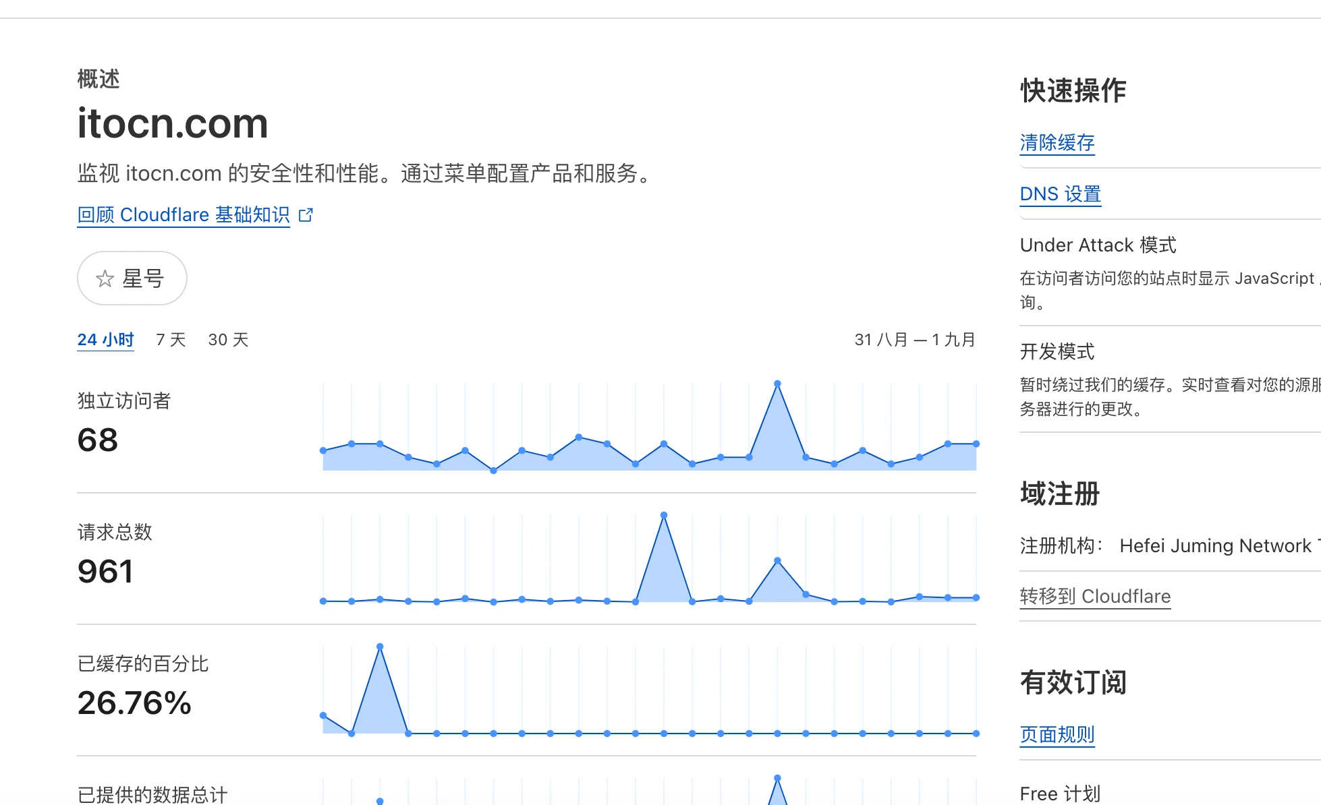Screen dimensions: 1321x805
Task: Click the star icon in 星号 button
Action: 105,278
